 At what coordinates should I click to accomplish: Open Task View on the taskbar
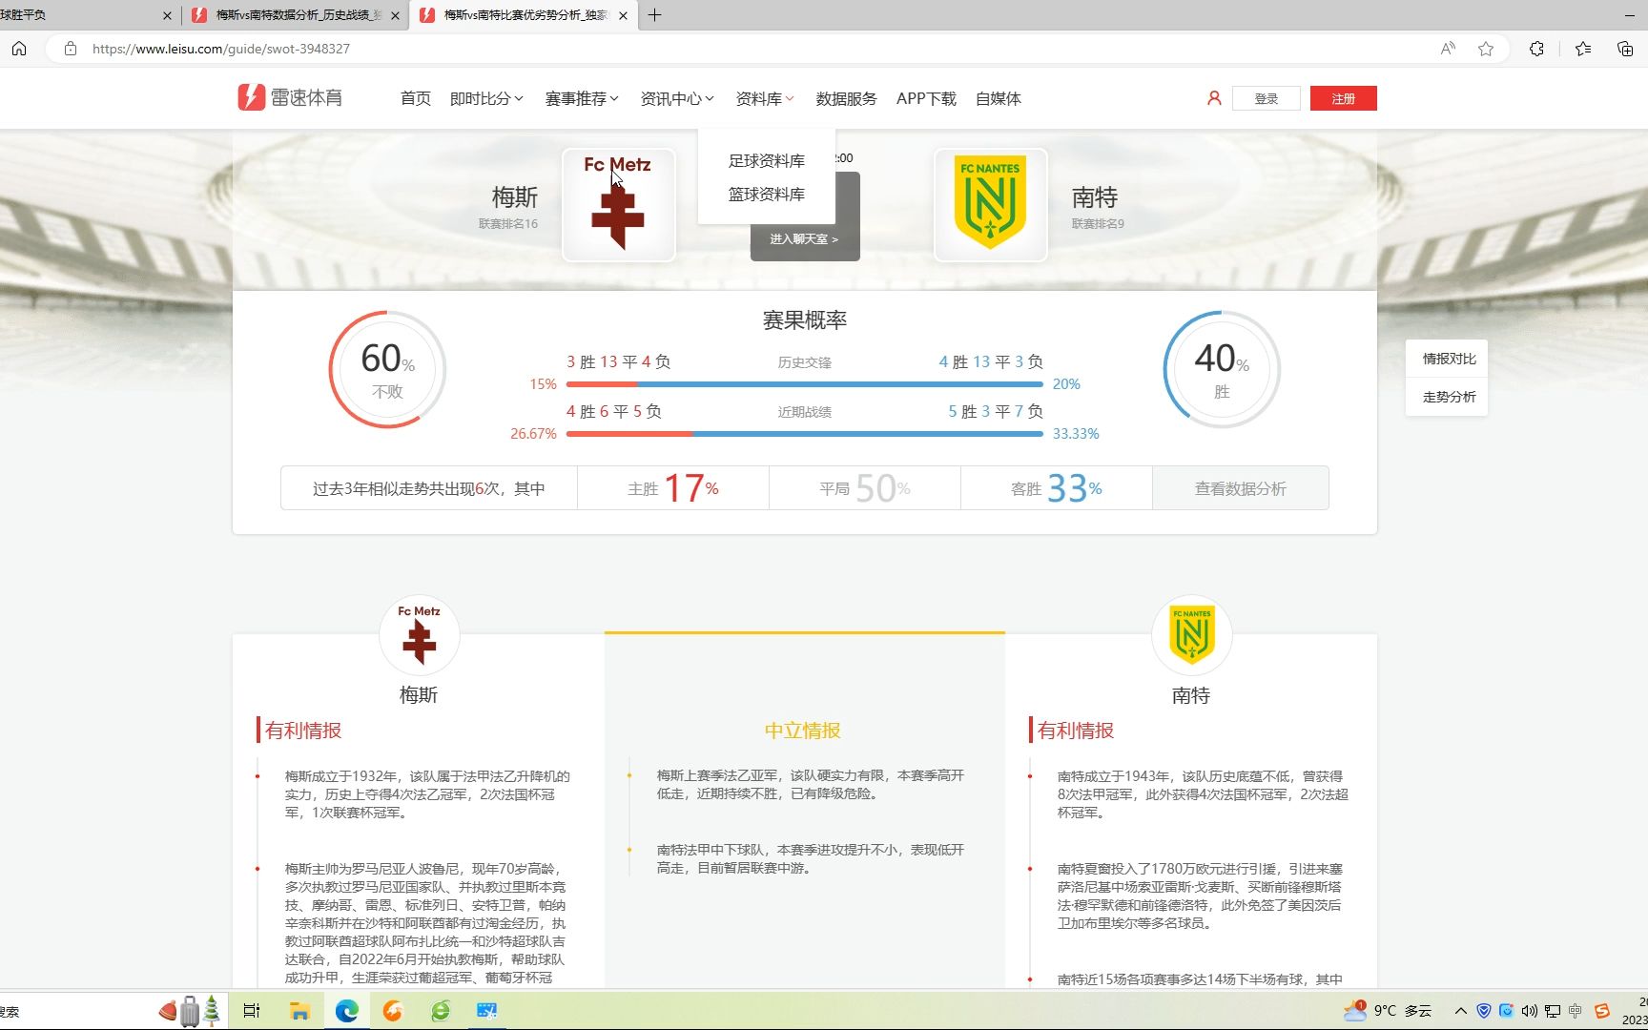(252, 1011)
